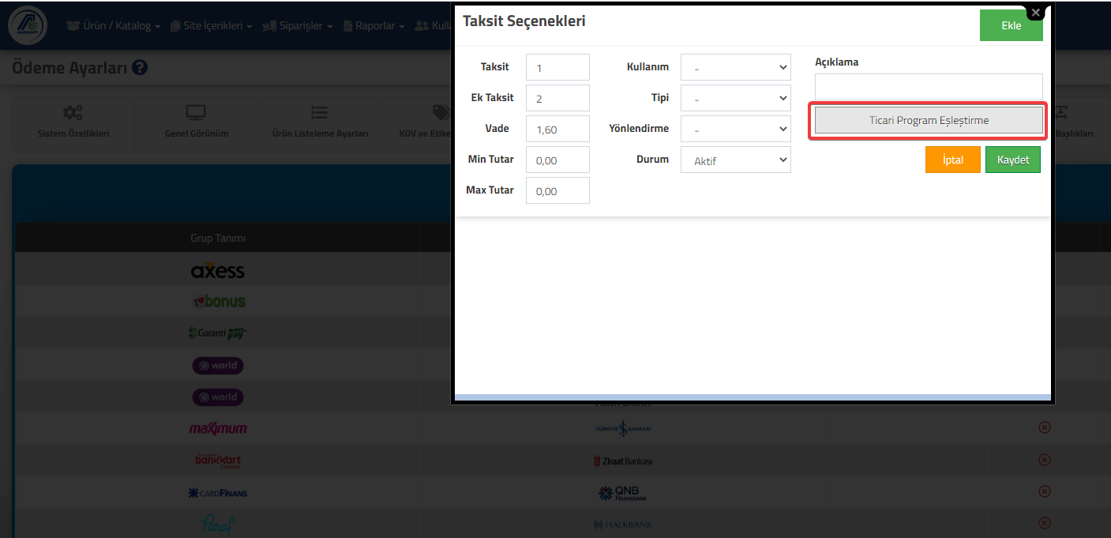Close the Taksit Seçenekleri dialog
1111x538 pixels.
coord(1036,13)
